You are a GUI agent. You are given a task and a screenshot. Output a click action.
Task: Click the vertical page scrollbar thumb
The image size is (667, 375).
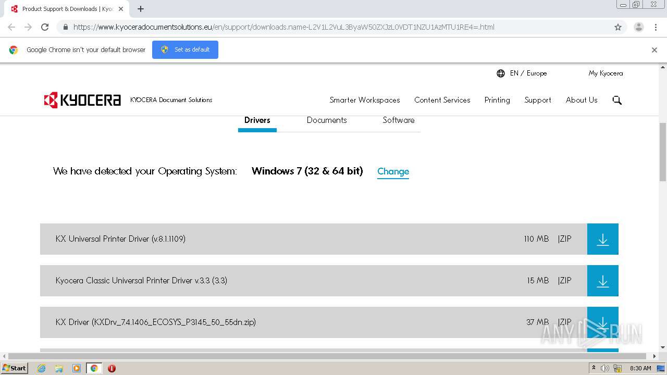pyautogui.click(x=663, y=152)
